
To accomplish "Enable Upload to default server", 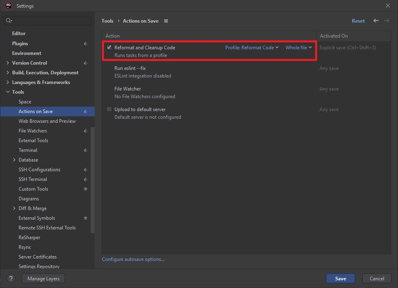I will click(x=109, y=109).
